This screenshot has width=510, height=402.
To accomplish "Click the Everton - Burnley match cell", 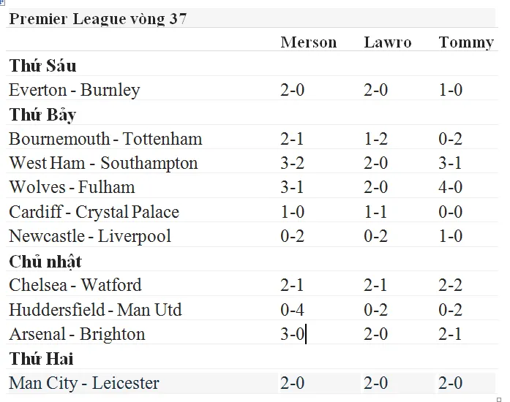I will [74, 91].
